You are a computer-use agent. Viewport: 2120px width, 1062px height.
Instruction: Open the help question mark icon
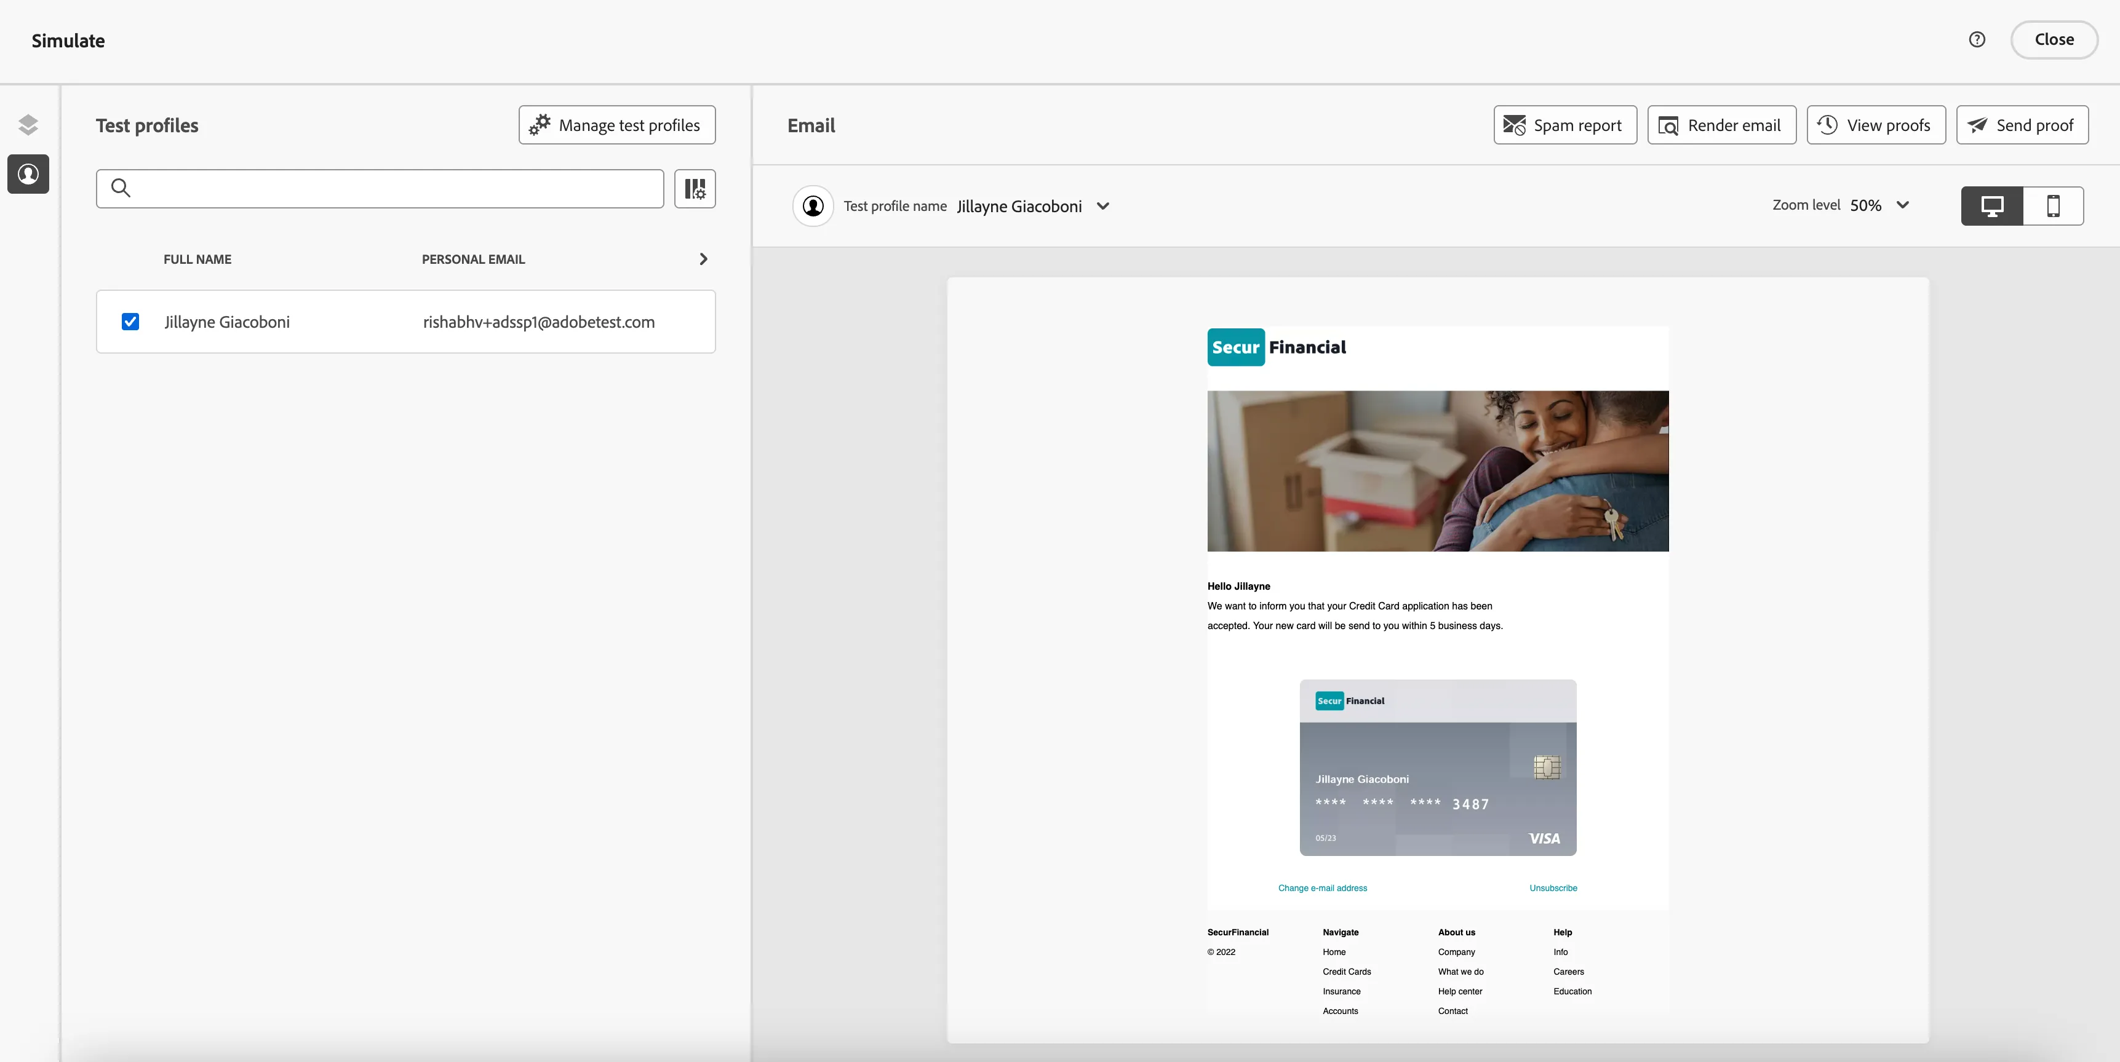1977,39
